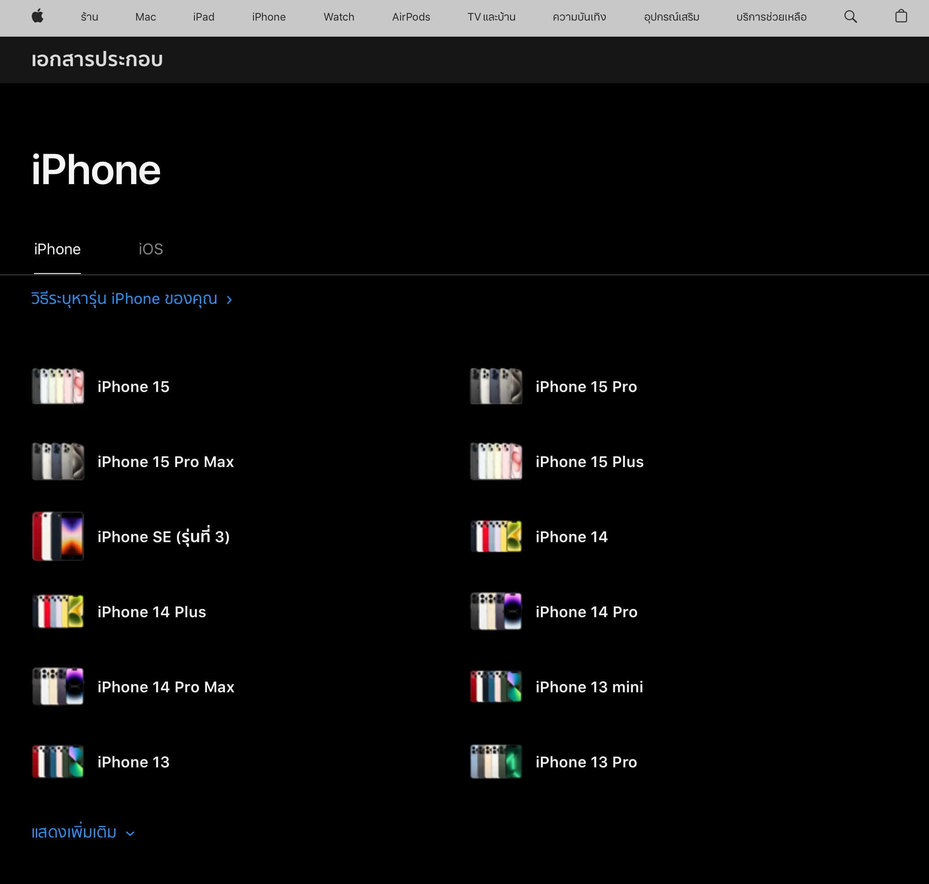Open the Watch navigation menu item
Viewport: 929px width, 884px height.
pyautogui.click(x=338, y=17)
